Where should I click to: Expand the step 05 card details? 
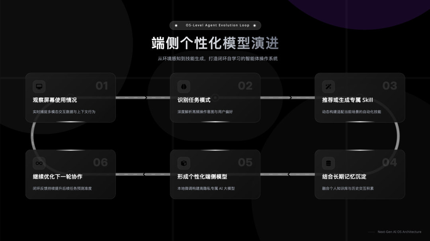(215, 174)
